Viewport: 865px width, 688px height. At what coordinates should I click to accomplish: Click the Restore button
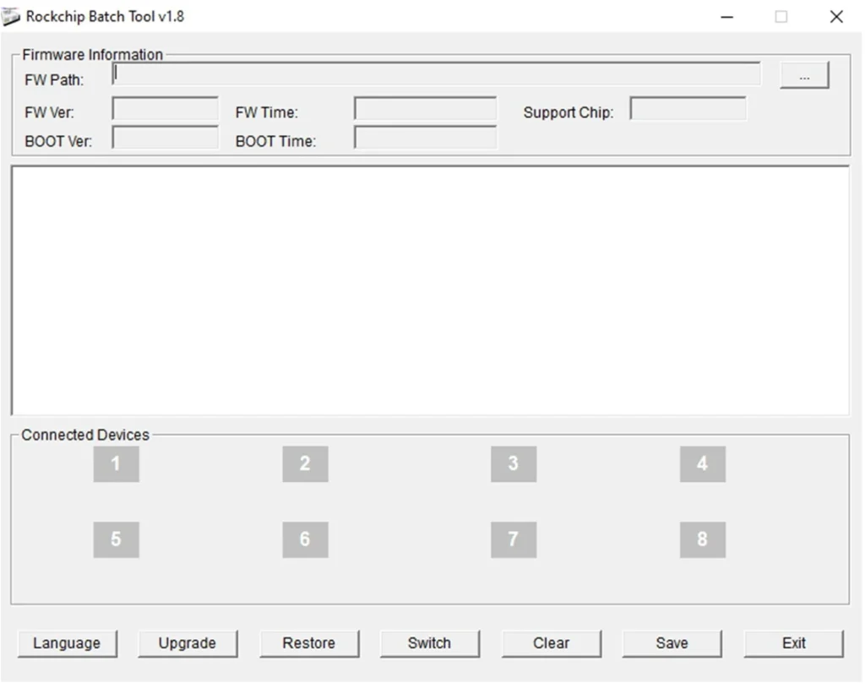[309, 644]
